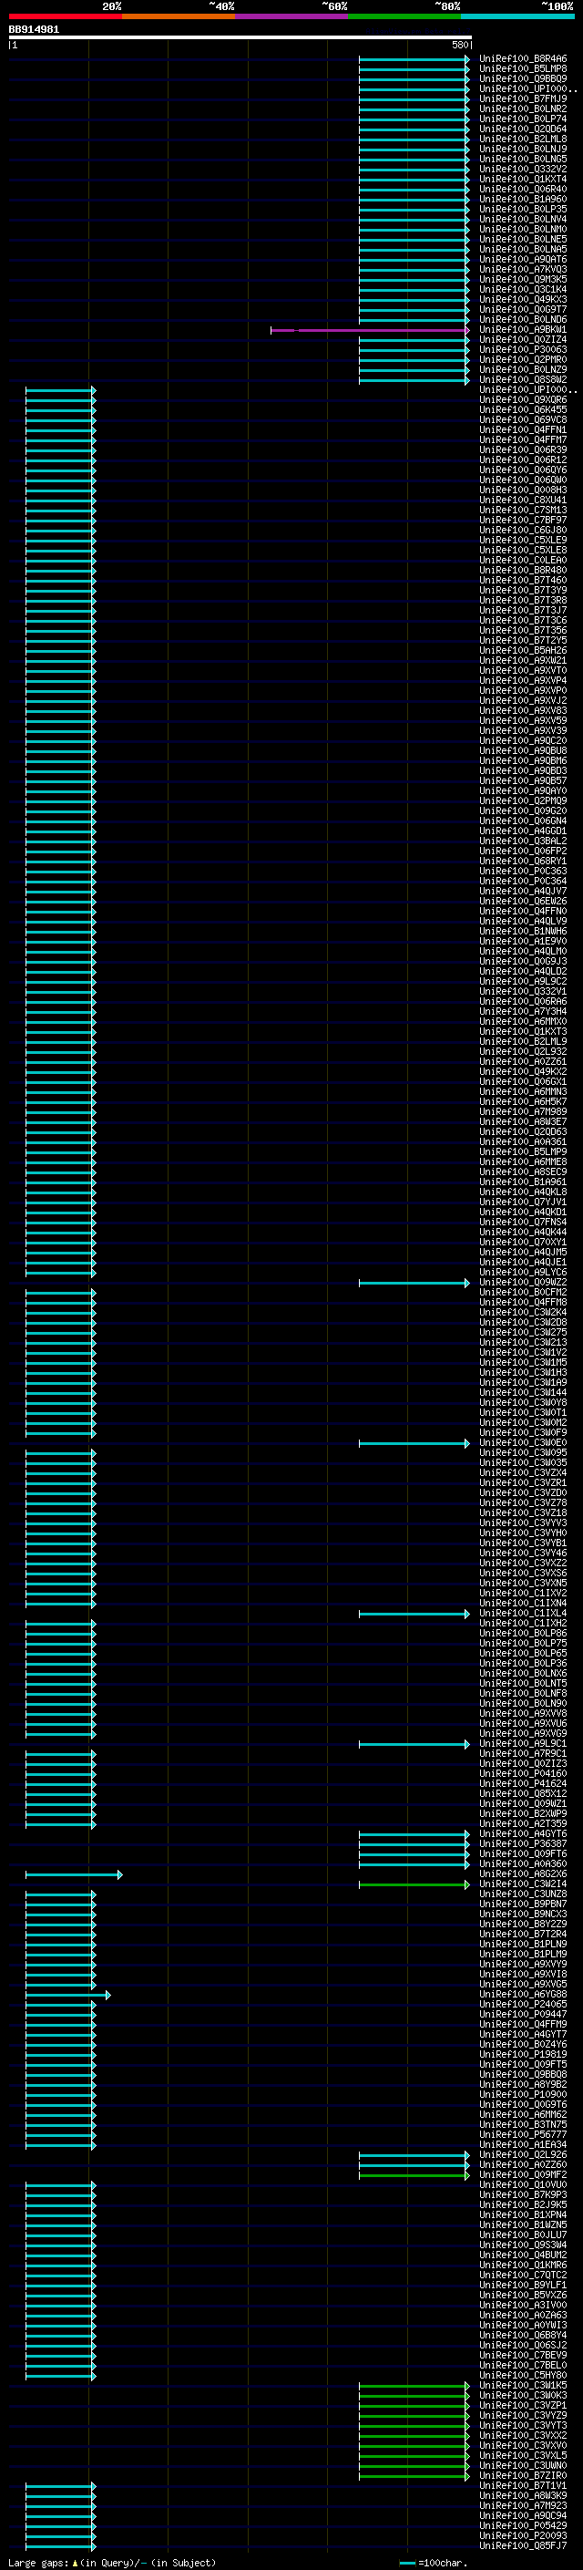Click the UniRef100_Q332V2 hit label
583x2570 pixels.
click(523, 170)
